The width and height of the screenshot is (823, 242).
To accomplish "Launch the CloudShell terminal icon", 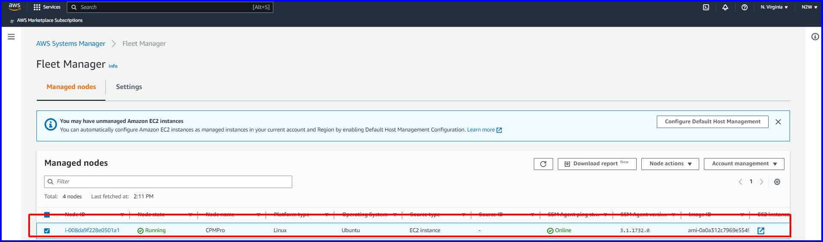I will click(x=706, y=7).
